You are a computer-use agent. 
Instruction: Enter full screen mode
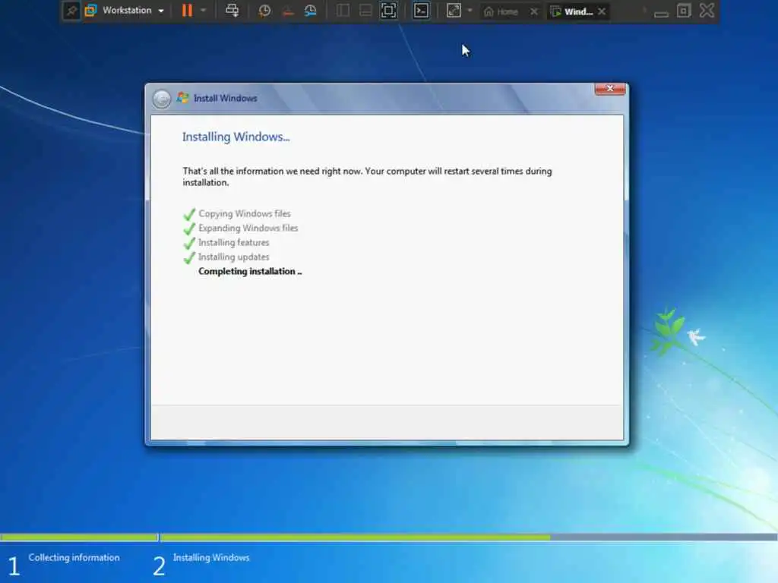pyautogui.click(x=388, y=11)
